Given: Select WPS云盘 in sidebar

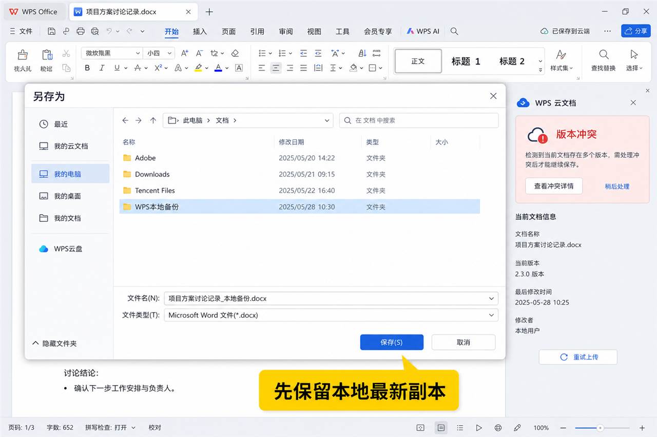Looking at the screenshot, I should point(70,249).
